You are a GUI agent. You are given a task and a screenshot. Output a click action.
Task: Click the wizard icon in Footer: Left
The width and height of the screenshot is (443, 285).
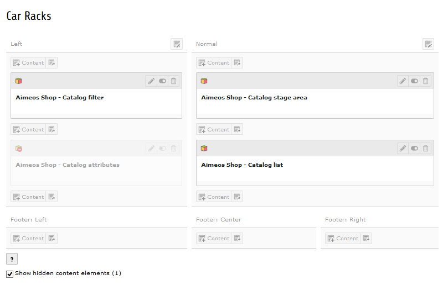51,238
